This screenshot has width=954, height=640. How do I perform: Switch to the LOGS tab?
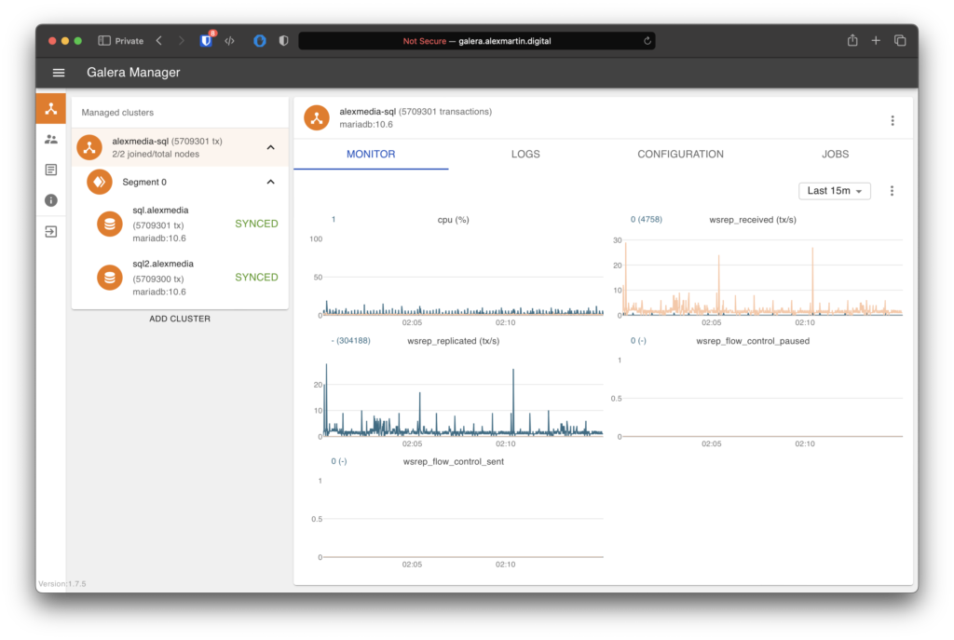[525, 154]
